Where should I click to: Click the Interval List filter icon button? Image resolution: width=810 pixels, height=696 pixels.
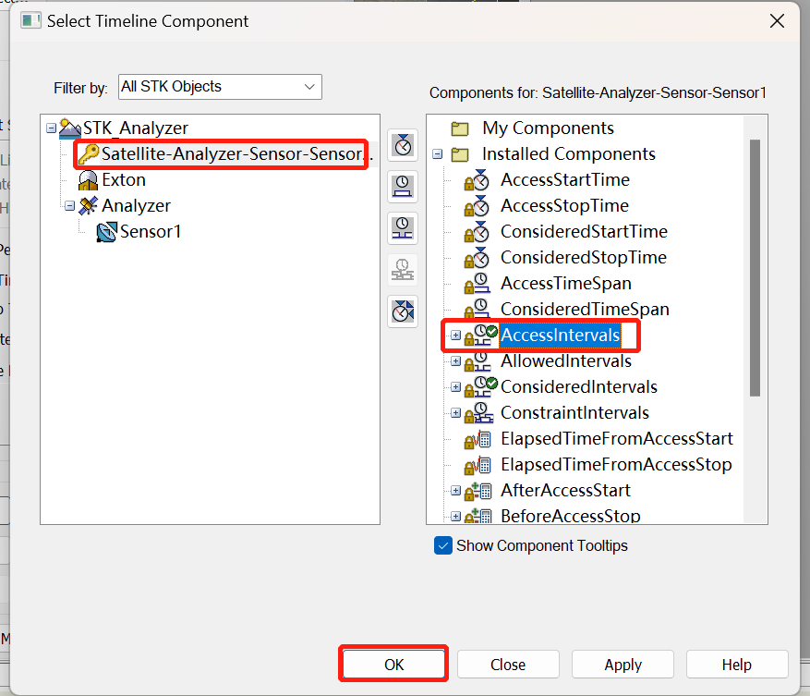pyautogui.click(x=403, y=228)
